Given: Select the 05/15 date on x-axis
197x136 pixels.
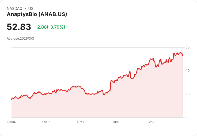Looking at the screenshot, I should click(x=46, y=122).
